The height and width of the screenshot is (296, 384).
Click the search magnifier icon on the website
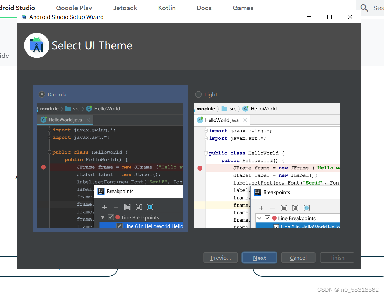(364, 8)
